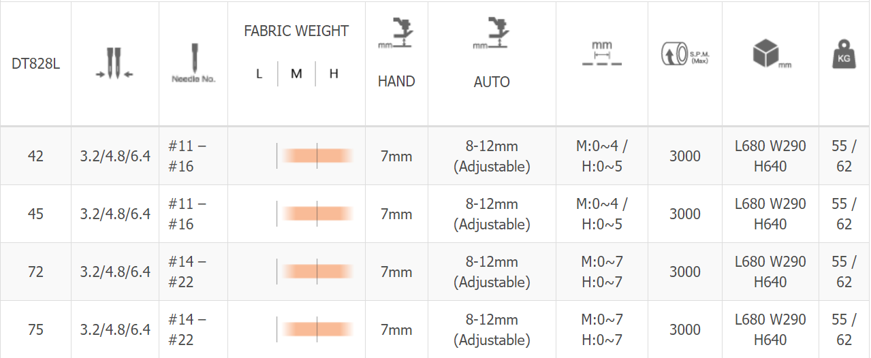Click the S.P.M. max speed icon
Viewport: 871px width, 358px height.
coord(685,54)
